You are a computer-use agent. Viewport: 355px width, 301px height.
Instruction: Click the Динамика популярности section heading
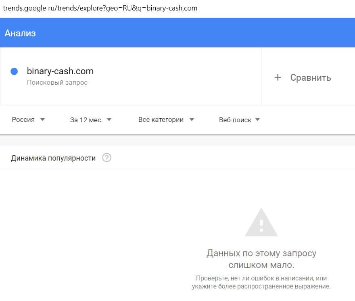pos(53,158)
